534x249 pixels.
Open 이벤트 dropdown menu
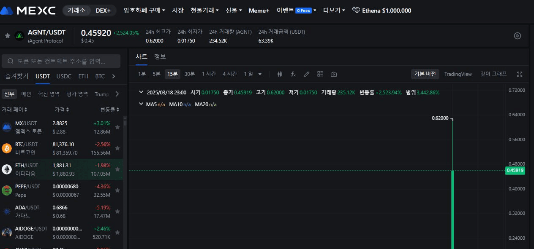pyautogui.click(x=296, y=11)
